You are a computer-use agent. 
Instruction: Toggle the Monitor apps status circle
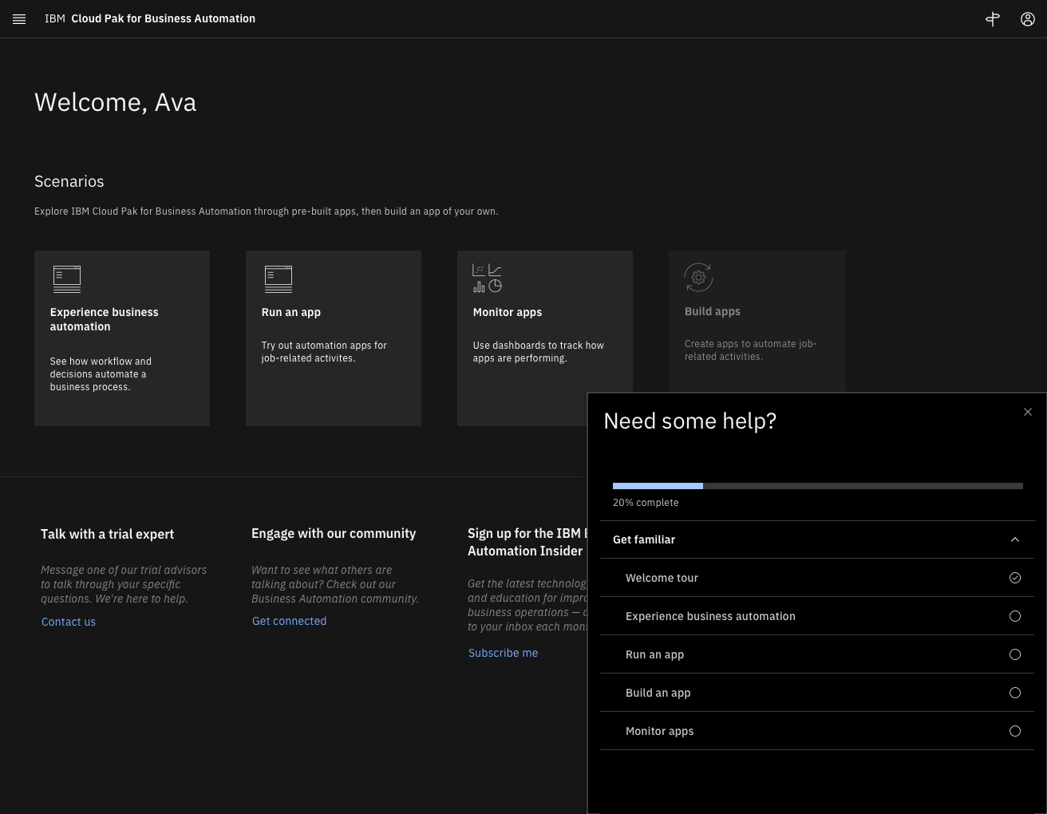[x=1015, y=731]
